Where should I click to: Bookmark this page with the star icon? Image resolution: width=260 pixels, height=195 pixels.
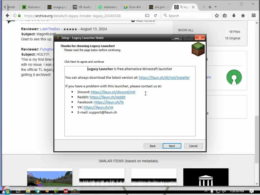tap(217, 15)
